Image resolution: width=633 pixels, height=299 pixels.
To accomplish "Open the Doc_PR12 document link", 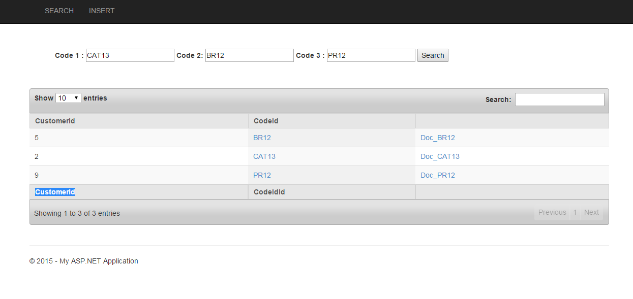I will [x=438, y=175].
